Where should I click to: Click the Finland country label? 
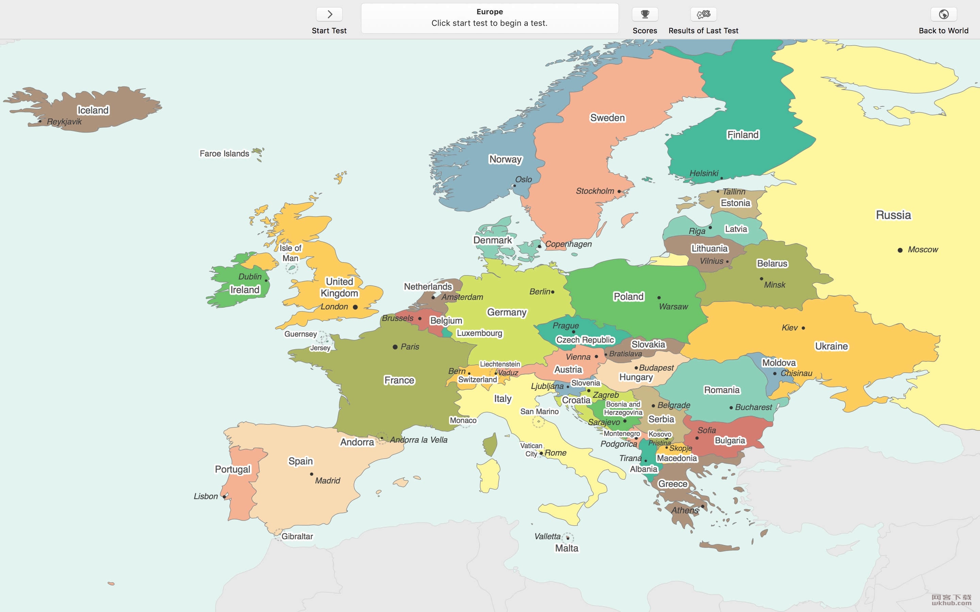(743, 135)
